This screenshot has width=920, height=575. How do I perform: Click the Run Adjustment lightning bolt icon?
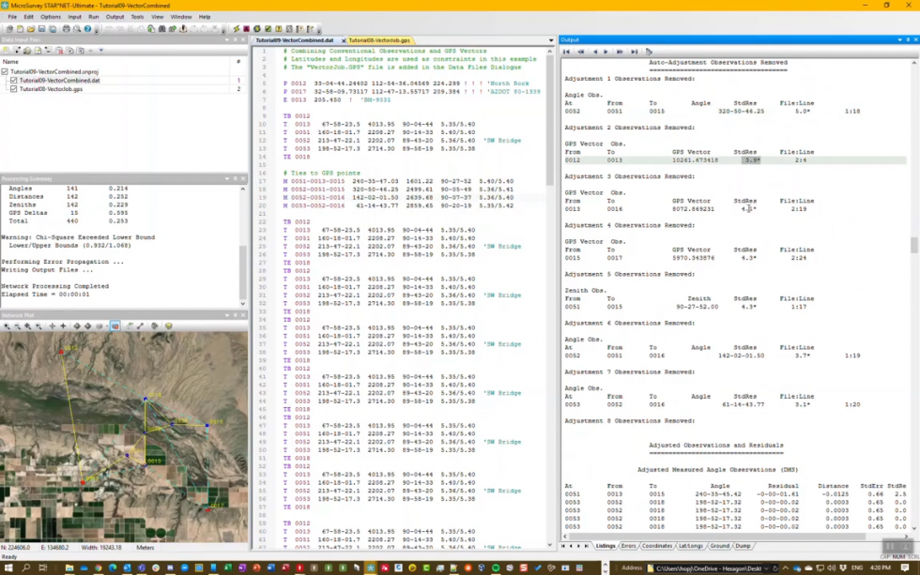coord(237,29)
